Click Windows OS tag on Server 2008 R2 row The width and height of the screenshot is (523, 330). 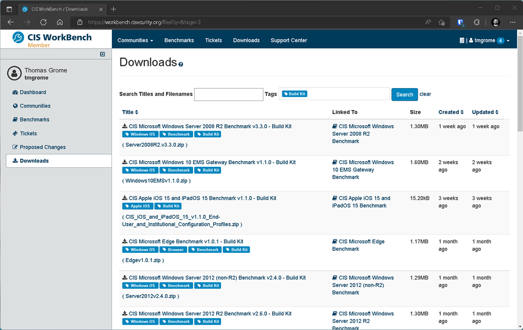click(x=140, y=134)
